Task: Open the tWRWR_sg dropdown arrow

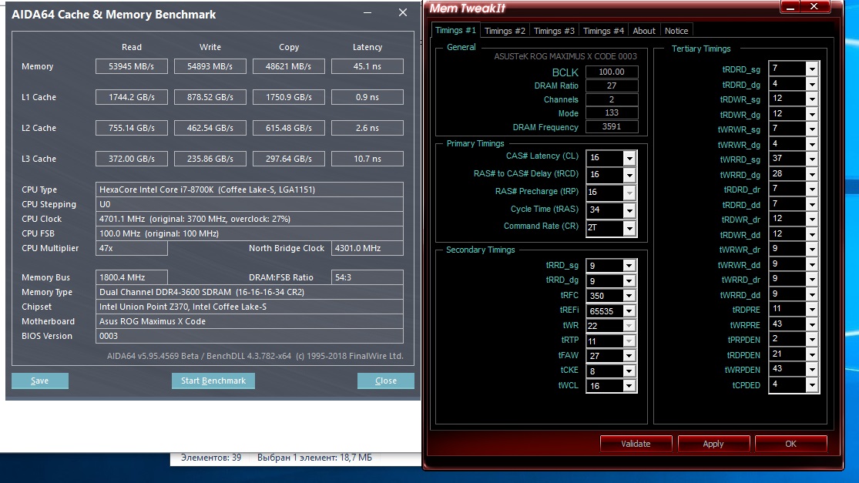Action: point(812,129)
